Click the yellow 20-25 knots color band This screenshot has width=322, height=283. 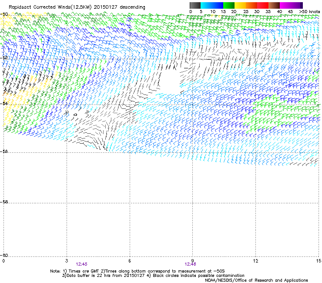[x=240, y=5]
